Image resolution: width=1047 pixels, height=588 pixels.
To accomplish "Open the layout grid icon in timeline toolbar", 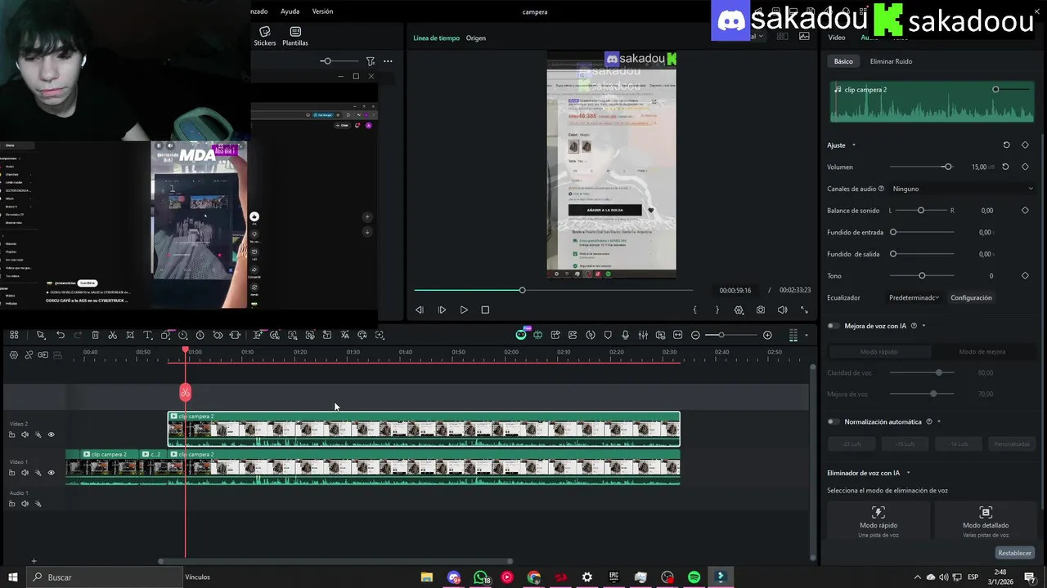I will [14, 335].
